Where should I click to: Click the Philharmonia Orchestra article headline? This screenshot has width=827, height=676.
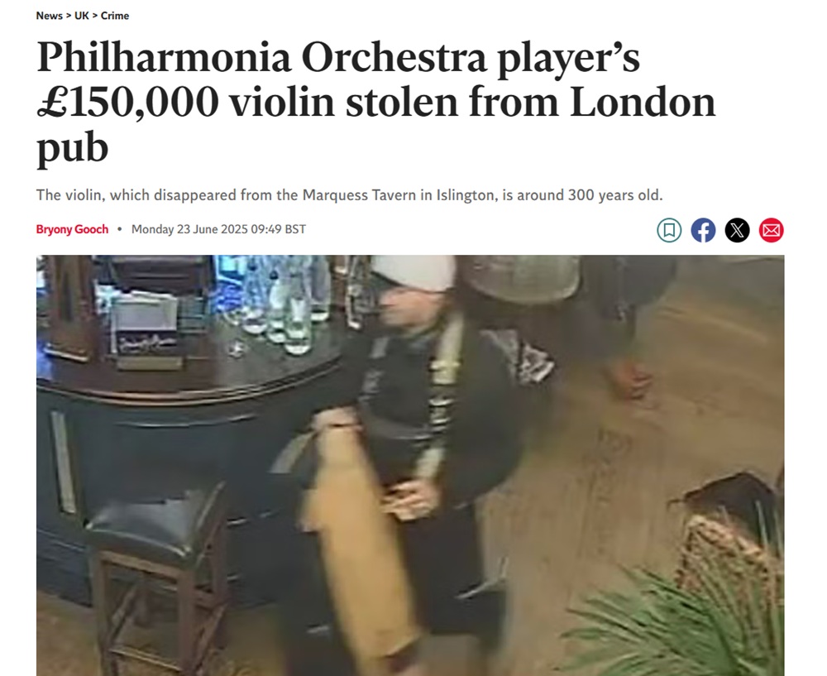point(375,102)
